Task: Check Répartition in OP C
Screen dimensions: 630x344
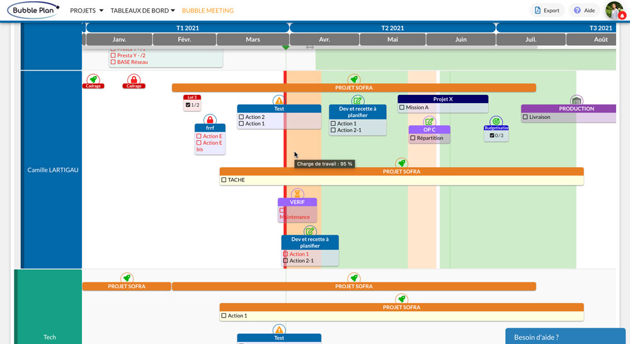Action: [x=413, y=138]
